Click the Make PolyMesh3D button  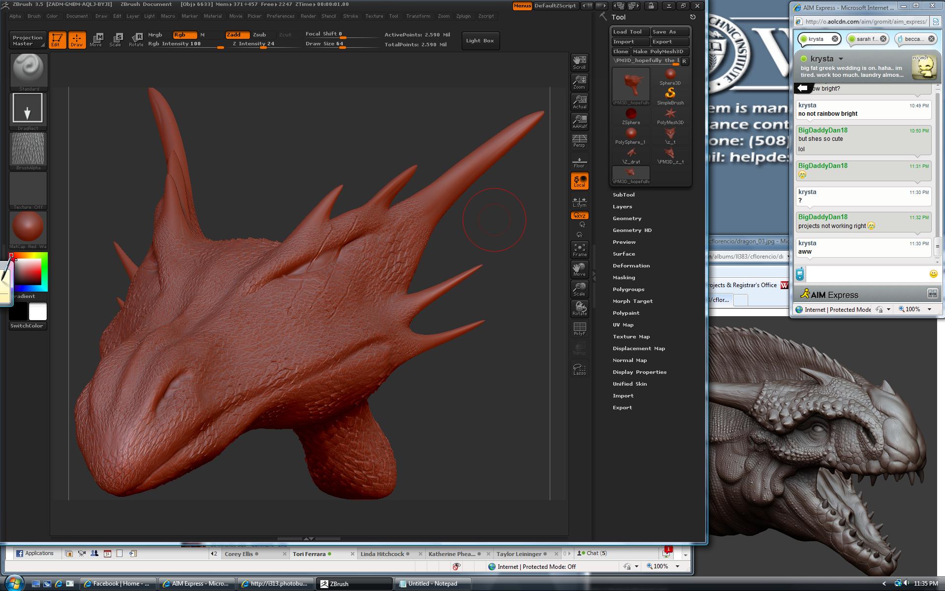[658, 52]
